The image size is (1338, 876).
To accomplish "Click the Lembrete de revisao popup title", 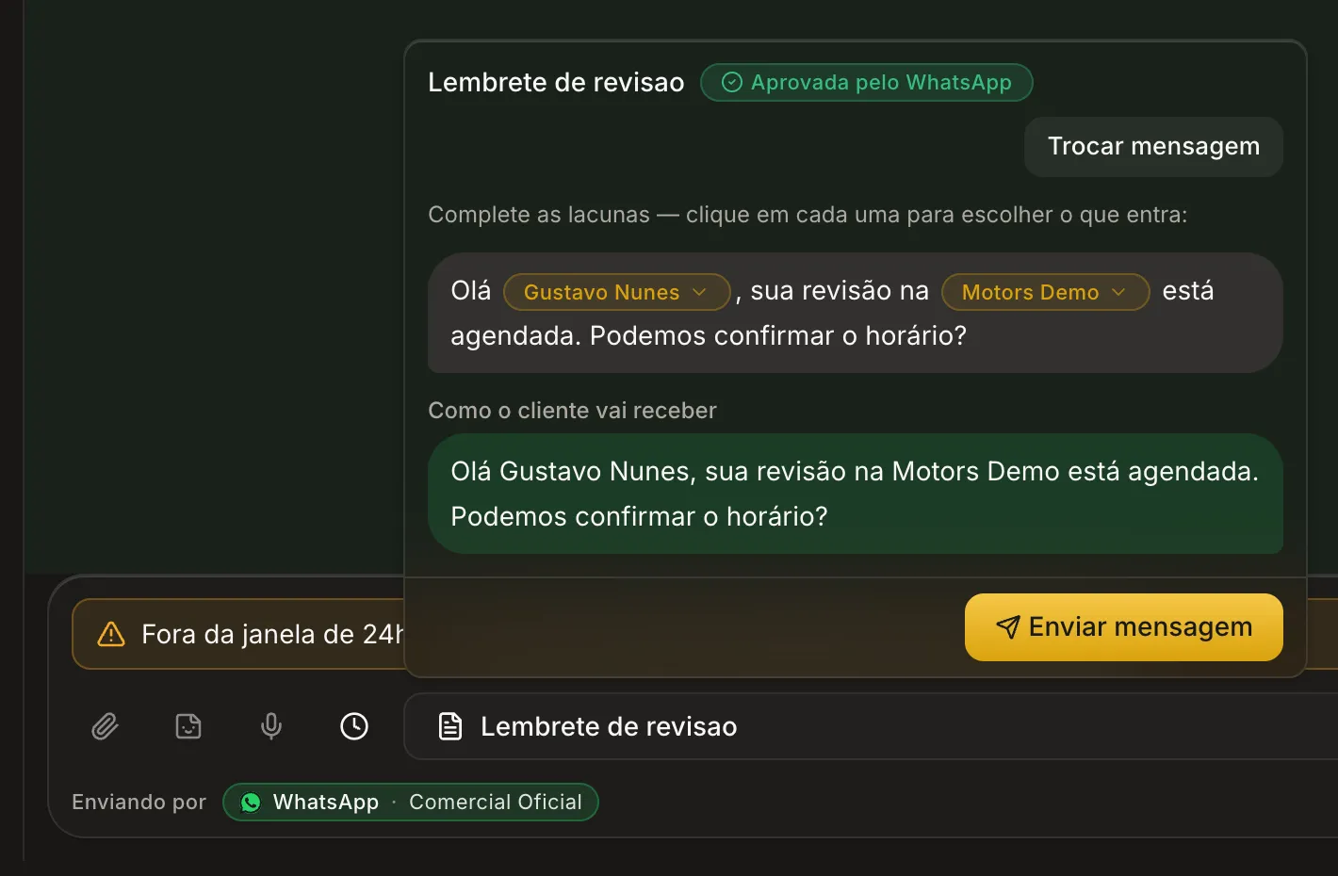I will pos(556,83).
